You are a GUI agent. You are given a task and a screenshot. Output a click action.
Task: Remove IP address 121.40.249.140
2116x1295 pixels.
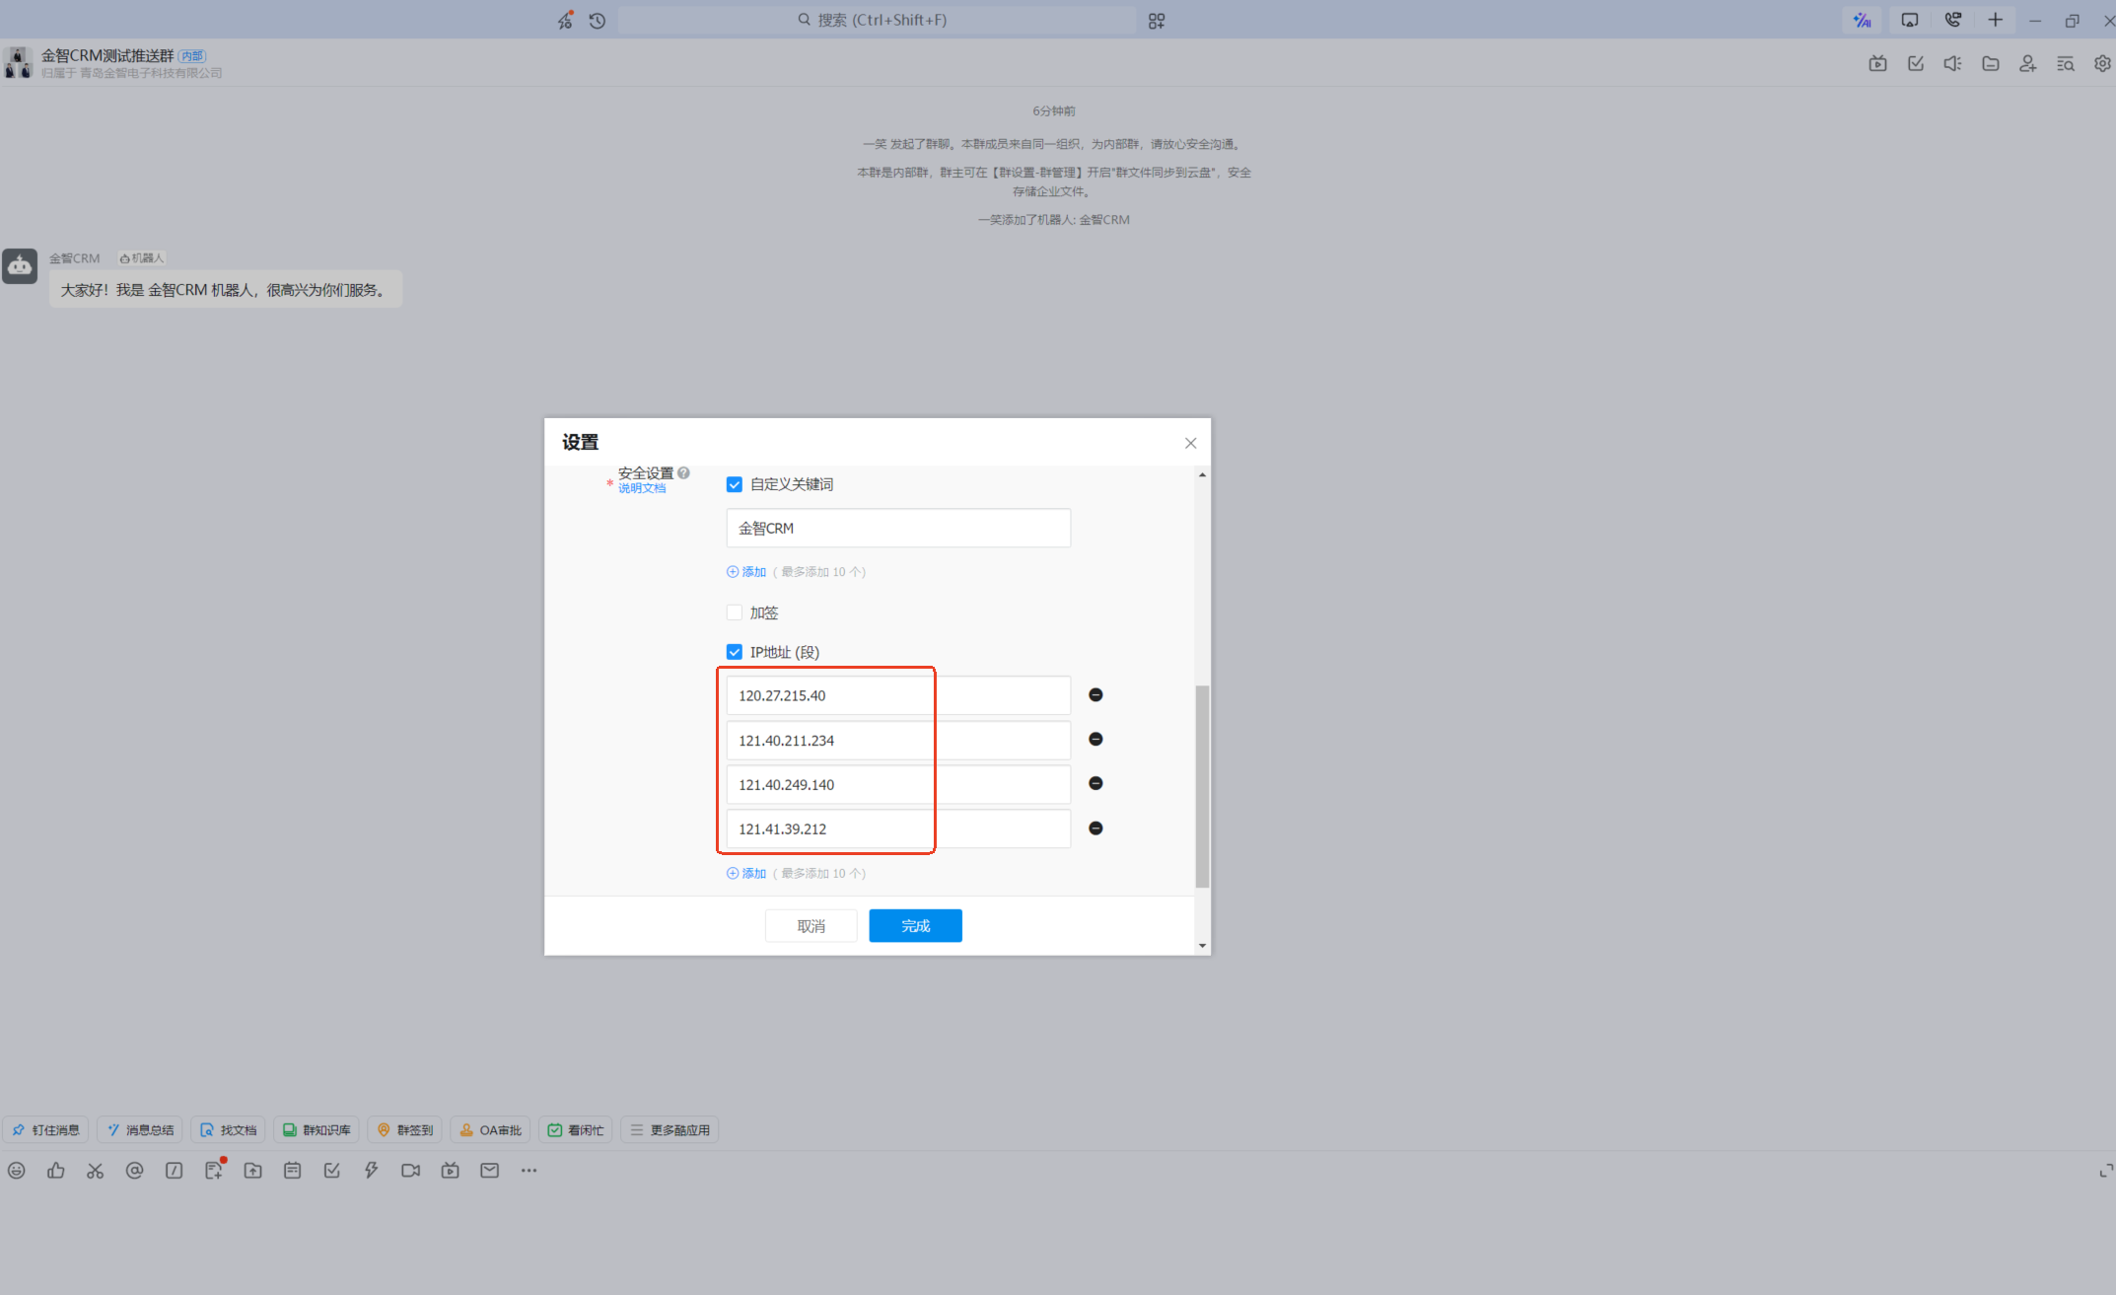pyautogui.click(x=1095, y=783)
